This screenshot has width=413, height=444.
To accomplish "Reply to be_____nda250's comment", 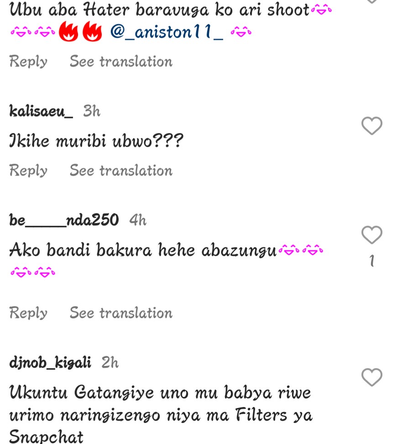I will click(28, 313).
